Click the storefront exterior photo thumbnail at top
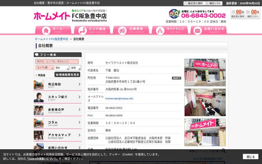262x164 pixels. point(205,72)
